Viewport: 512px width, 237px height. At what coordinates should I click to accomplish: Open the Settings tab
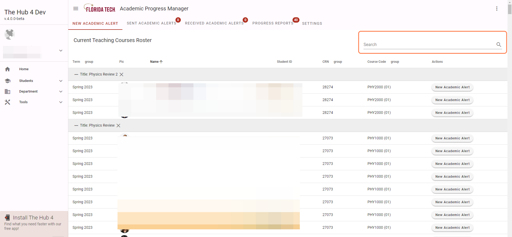coord(312,23)
